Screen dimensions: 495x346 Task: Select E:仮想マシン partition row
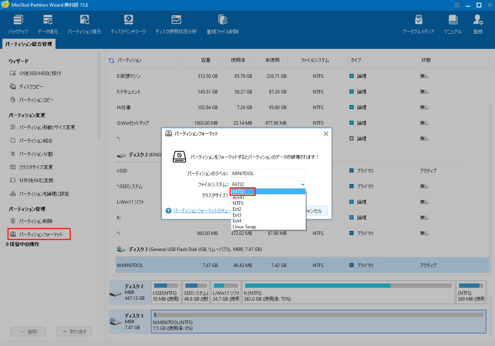(x=302, y=76)
